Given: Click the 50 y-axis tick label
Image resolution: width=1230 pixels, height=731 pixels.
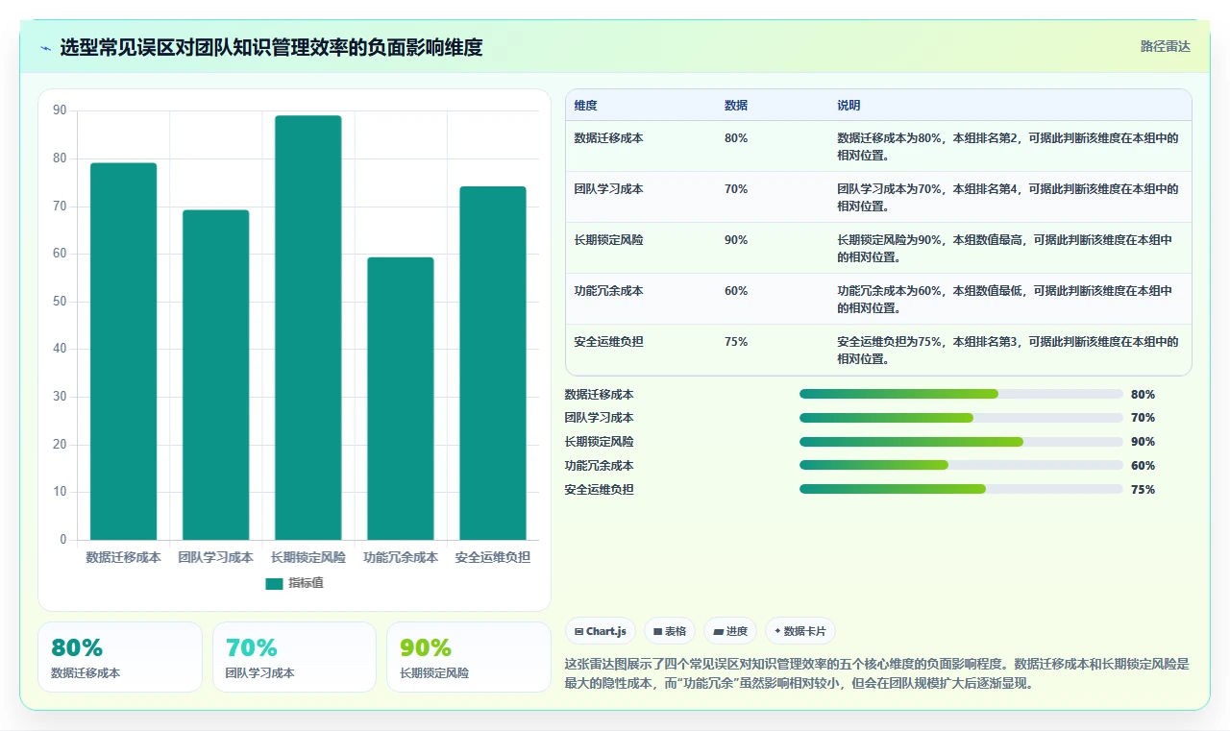Looking at the screenshot, I should (60, 302).
